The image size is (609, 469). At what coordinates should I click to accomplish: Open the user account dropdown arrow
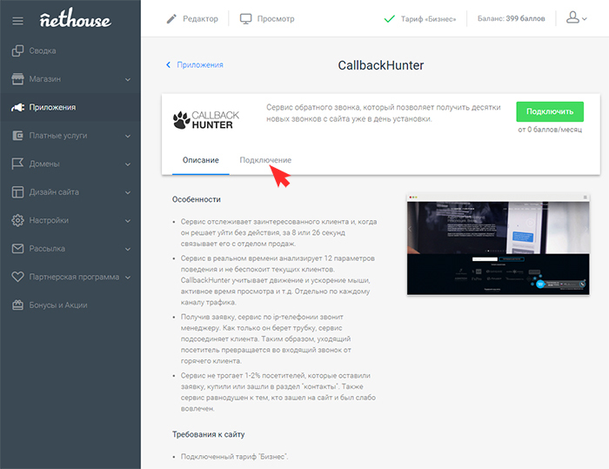click(x=585, y=18)
